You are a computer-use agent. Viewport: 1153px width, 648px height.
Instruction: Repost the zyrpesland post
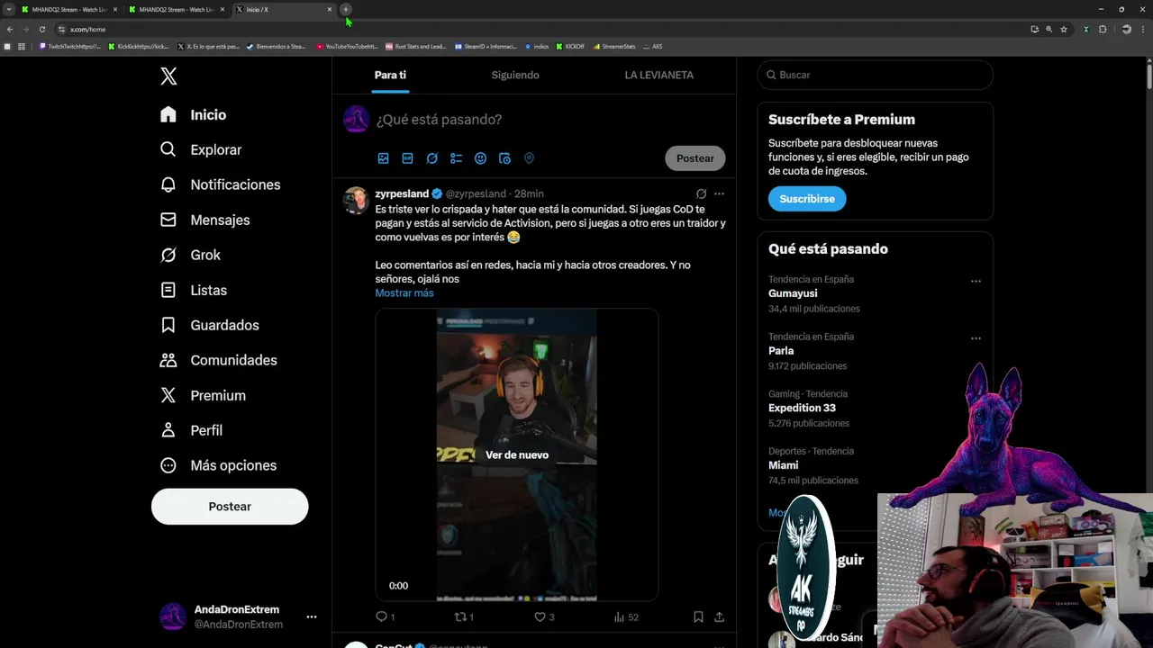(464, 616)
